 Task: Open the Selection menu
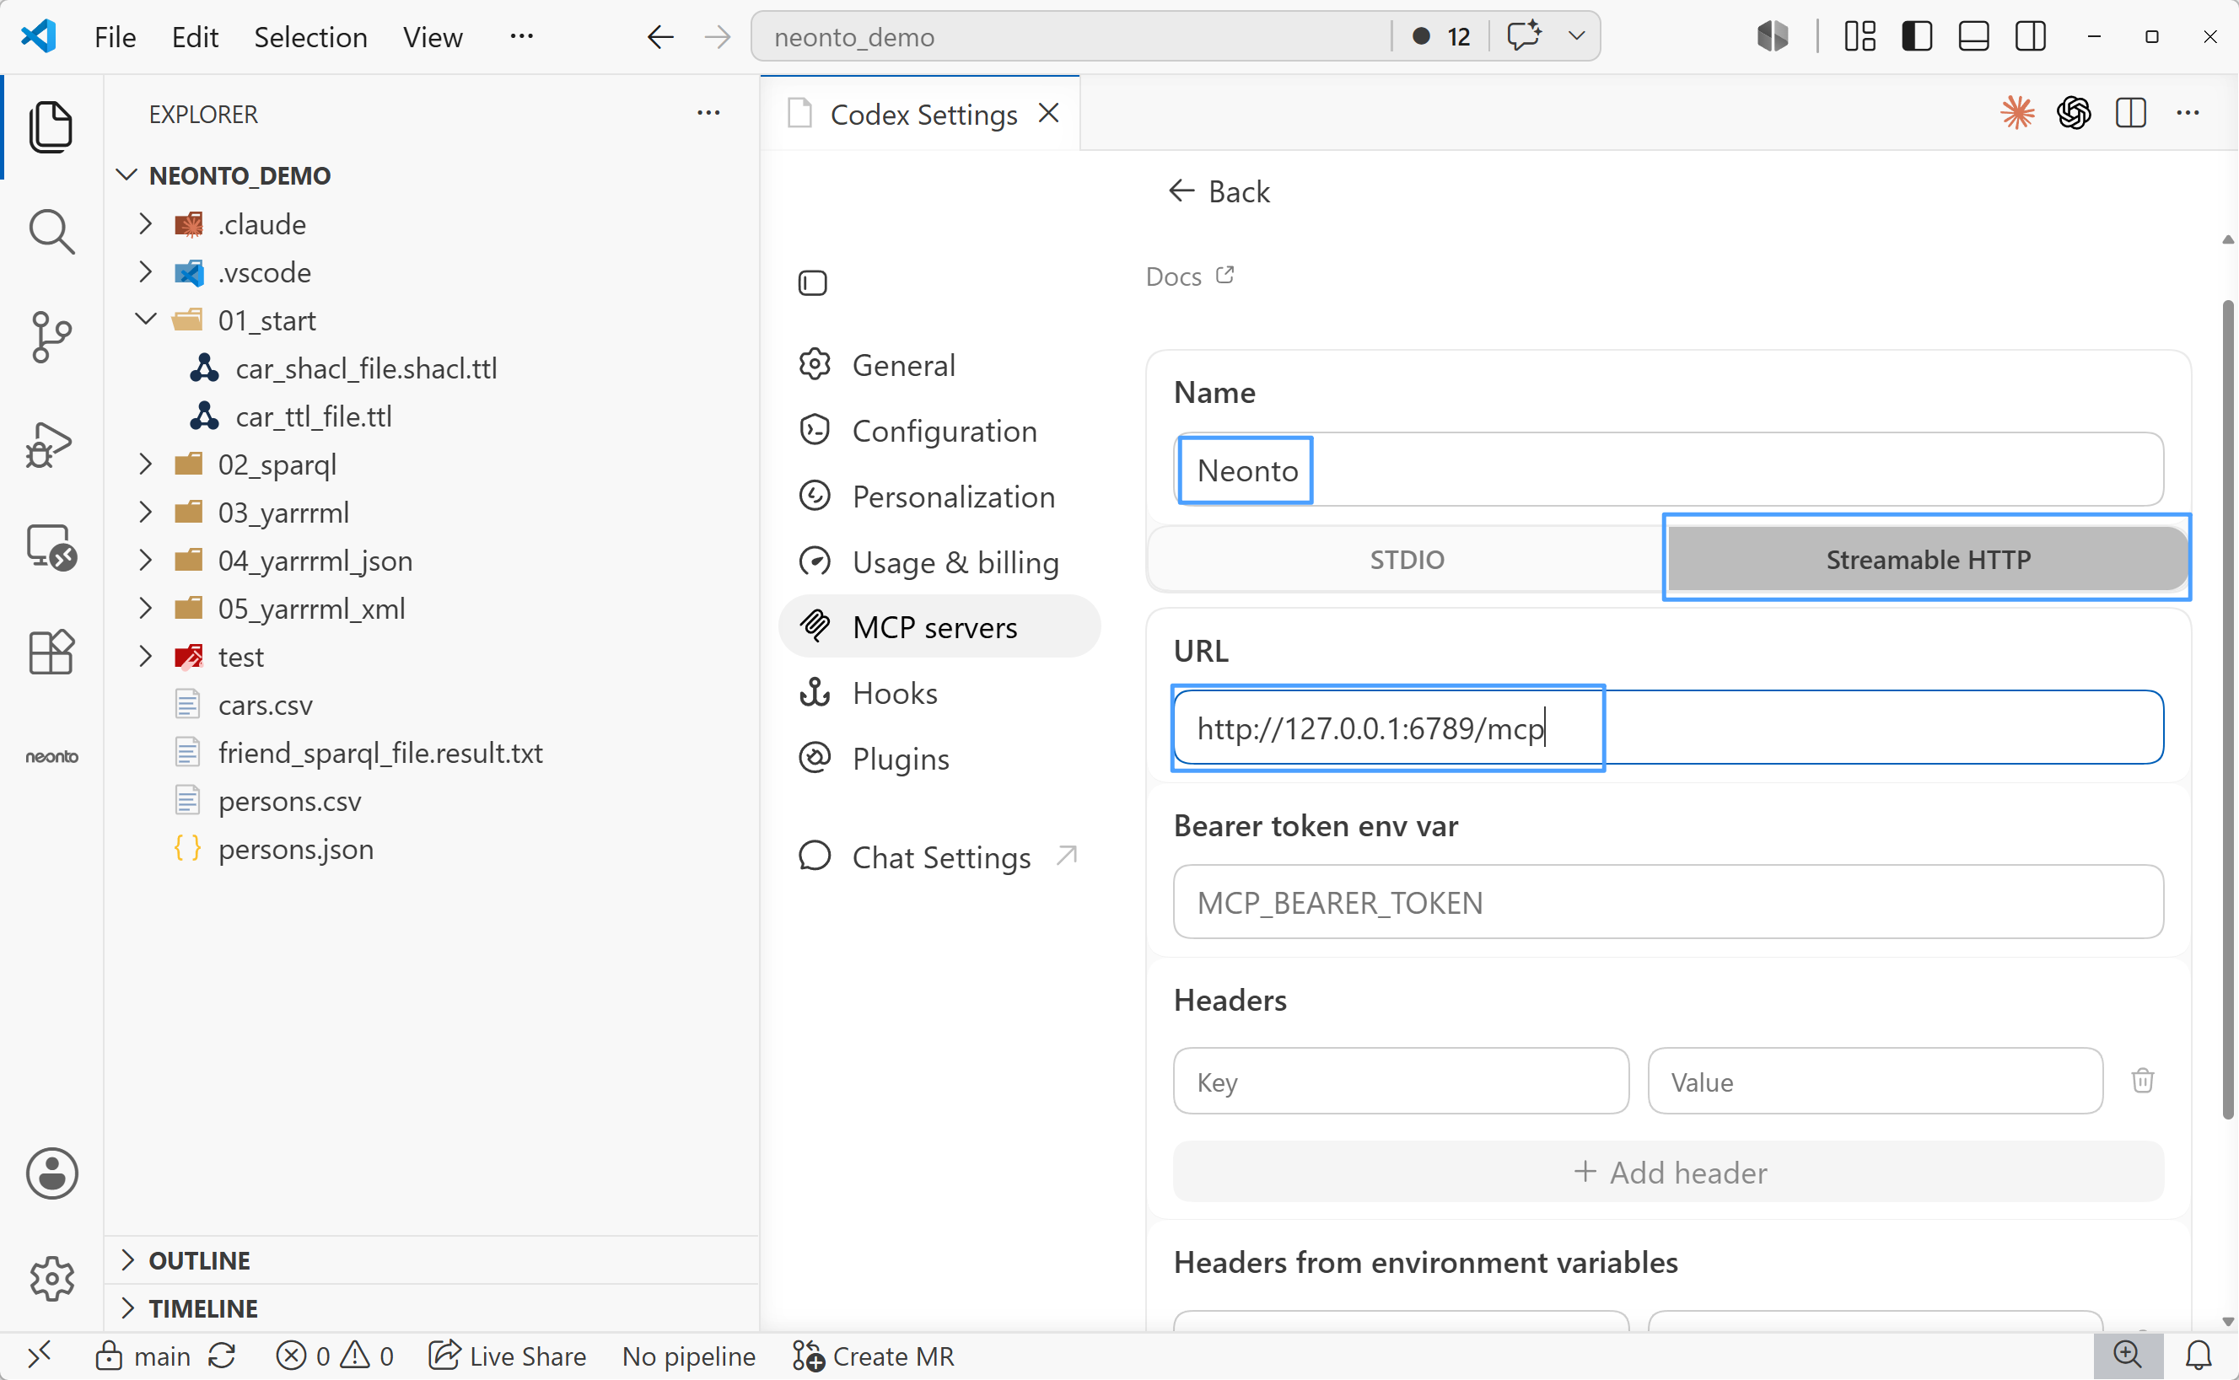(310, 36)
